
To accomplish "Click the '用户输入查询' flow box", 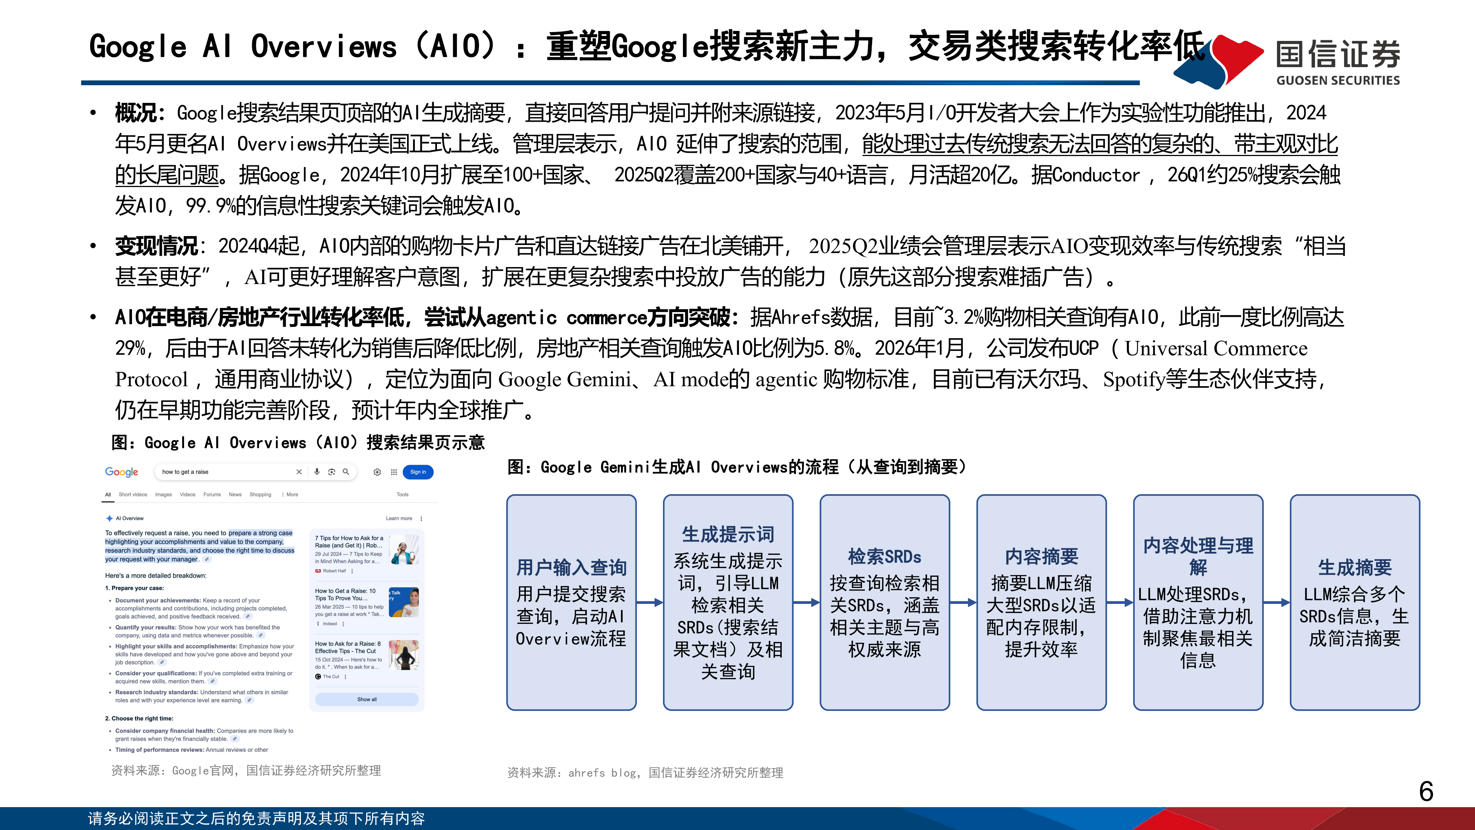I will tap(572, 603).
